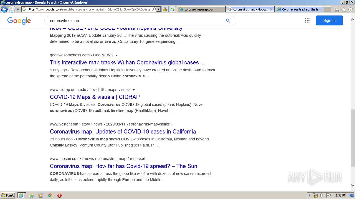Launch Google Chrome from taskbar
The width and height of the screenshot is (355, 199).
[x=50, y=195]
